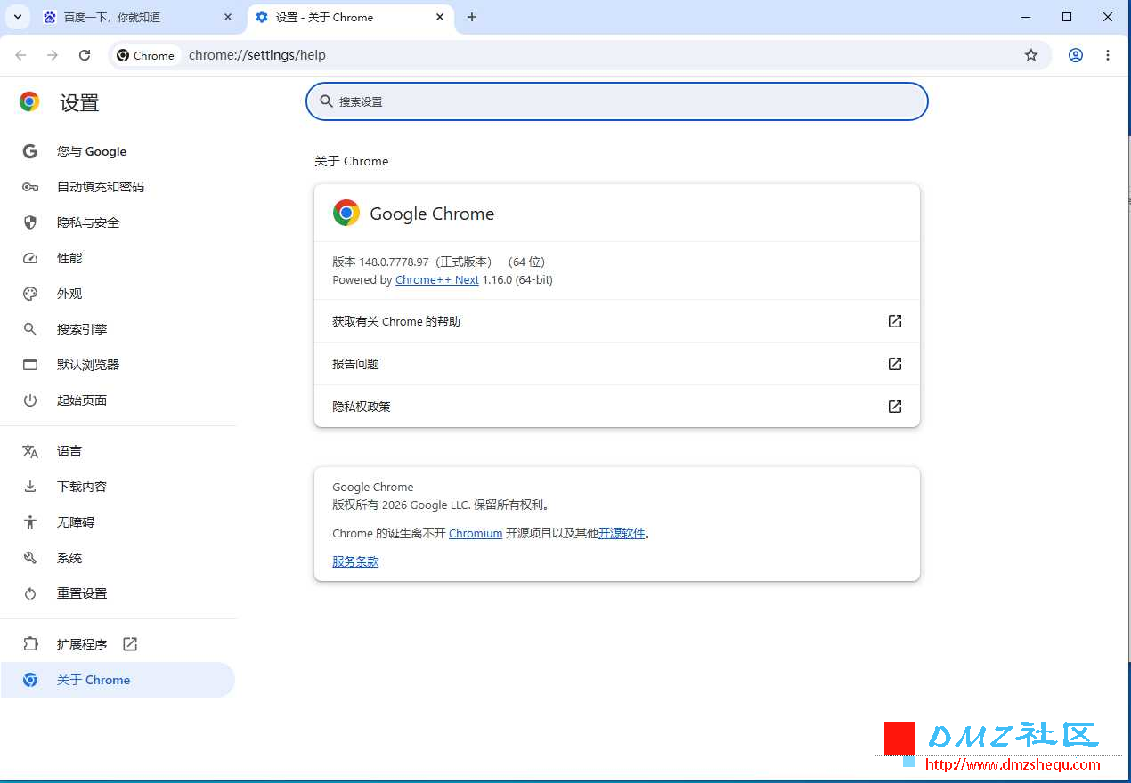Click the Google Chrome logo in about card
The width and height of the screenshot is (1131, 783).
(x=346, y=213)
